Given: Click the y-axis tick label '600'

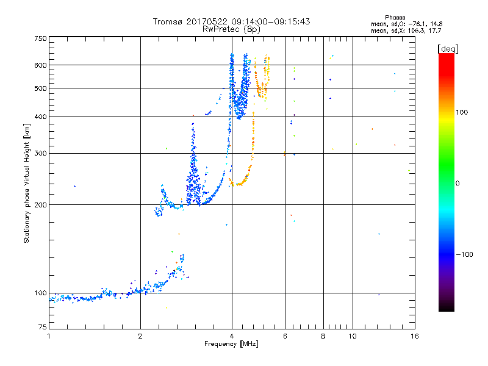Looking at the screenshot, I should click(x=41, y=65).
